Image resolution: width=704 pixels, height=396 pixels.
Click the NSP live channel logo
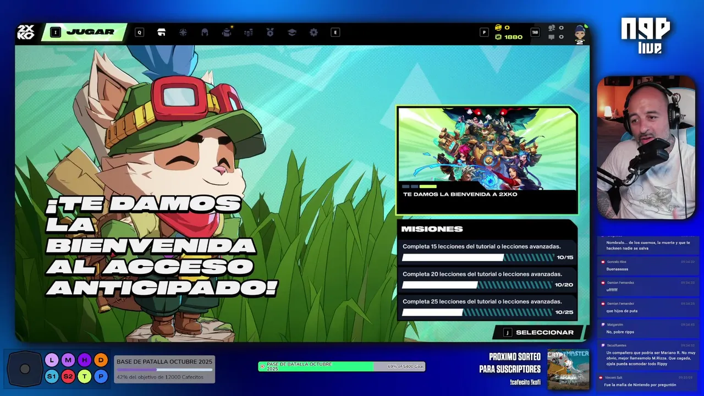[646, 36]
